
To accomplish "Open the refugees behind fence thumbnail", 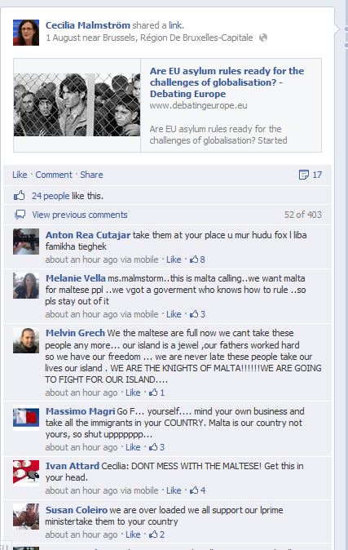I will 77,105.
